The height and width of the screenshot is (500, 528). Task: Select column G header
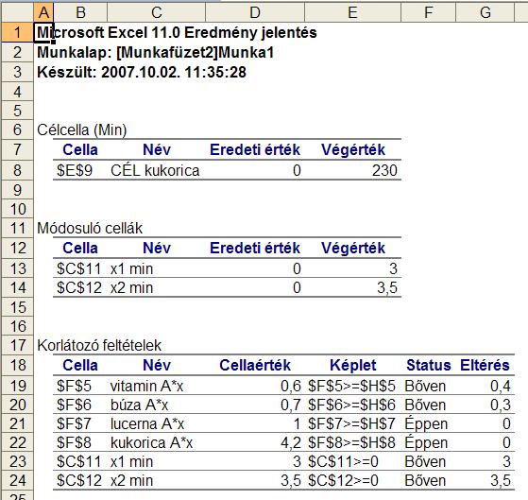pyautogui.click(x=485, y=13)
